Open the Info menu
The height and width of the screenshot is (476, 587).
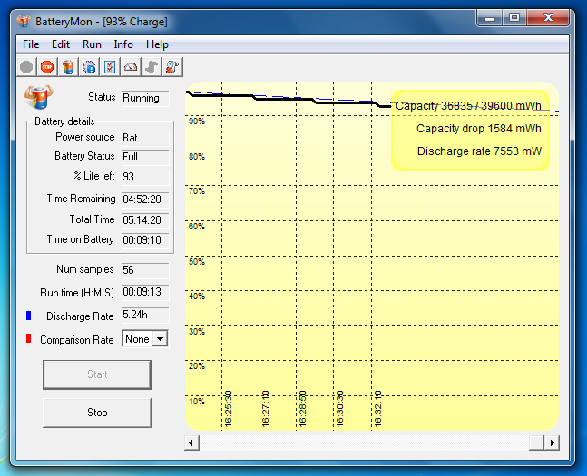[123, 44]
